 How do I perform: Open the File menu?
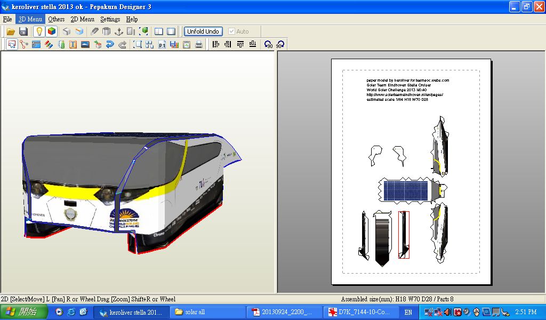[7, 19]
